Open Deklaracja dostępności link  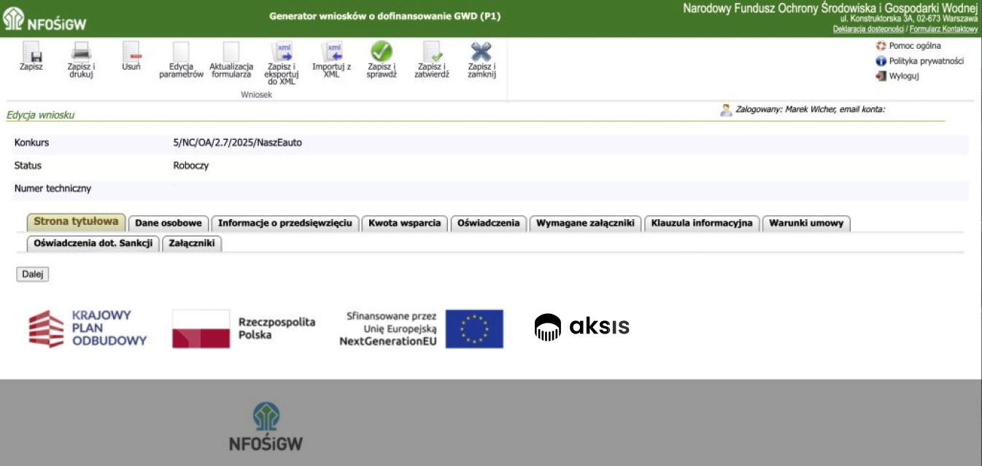[868, 29]
